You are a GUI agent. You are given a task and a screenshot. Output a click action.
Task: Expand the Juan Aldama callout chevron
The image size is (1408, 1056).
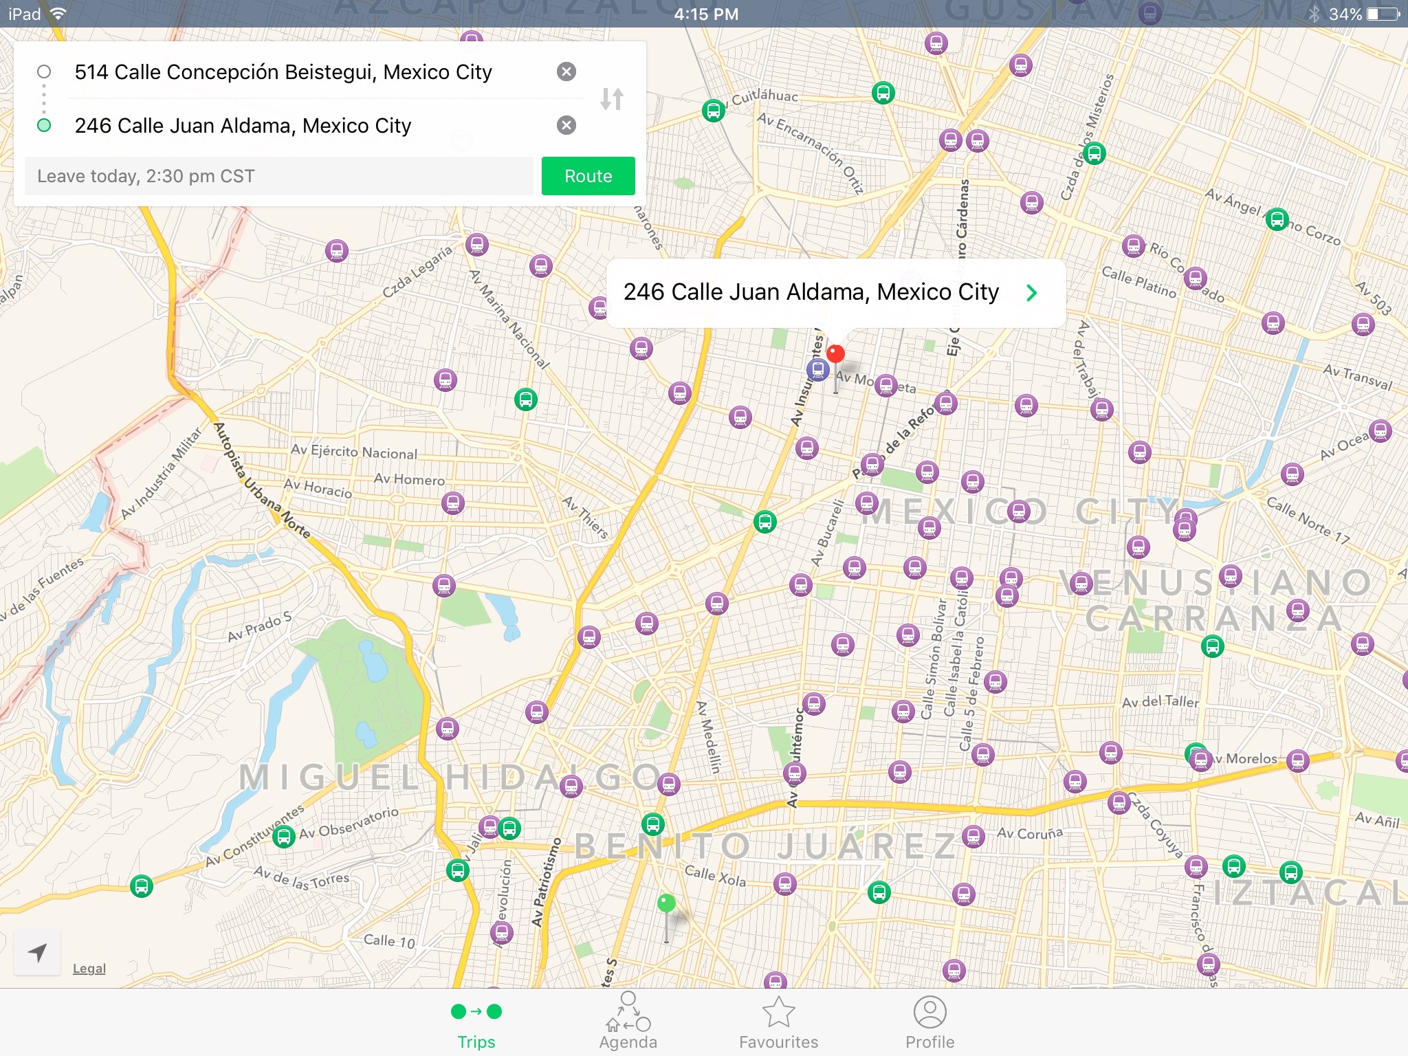[x=1031, y=293]
